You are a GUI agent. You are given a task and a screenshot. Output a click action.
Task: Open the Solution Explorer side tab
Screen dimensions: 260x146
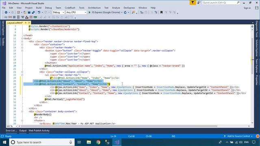click(257, 48)
